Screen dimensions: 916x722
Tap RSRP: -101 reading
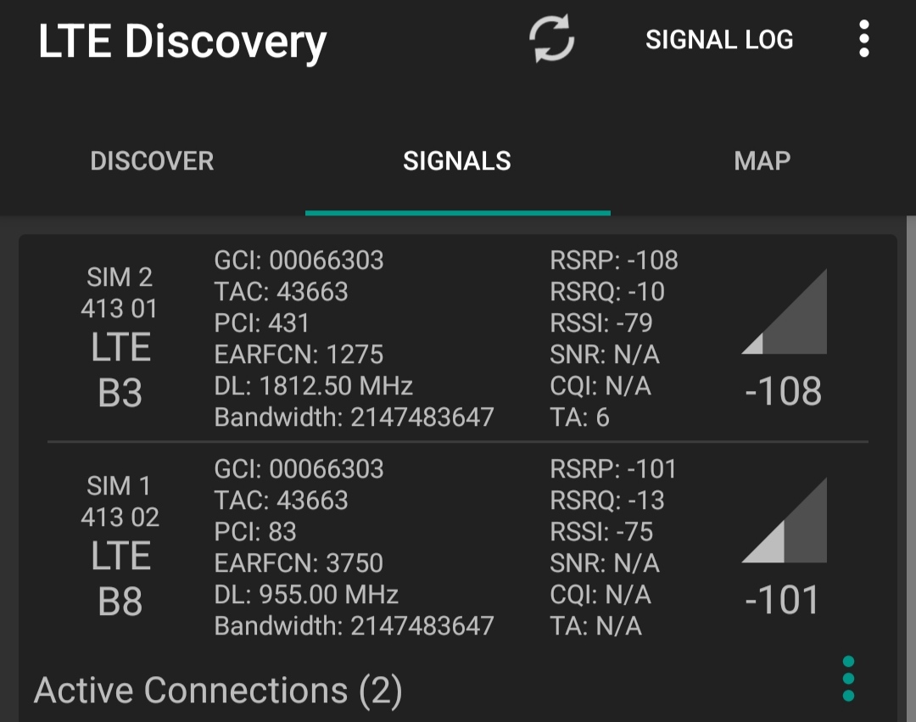click(613, 468)
